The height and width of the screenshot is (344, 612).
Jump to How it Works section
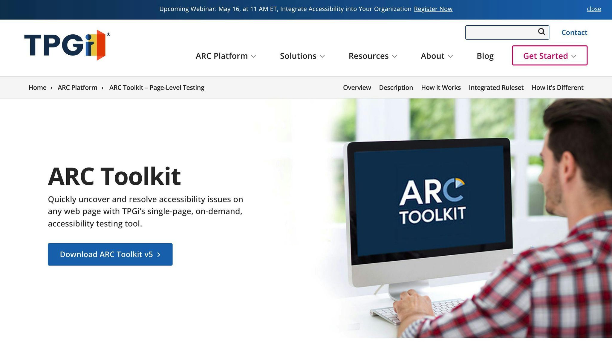[441, 87]
